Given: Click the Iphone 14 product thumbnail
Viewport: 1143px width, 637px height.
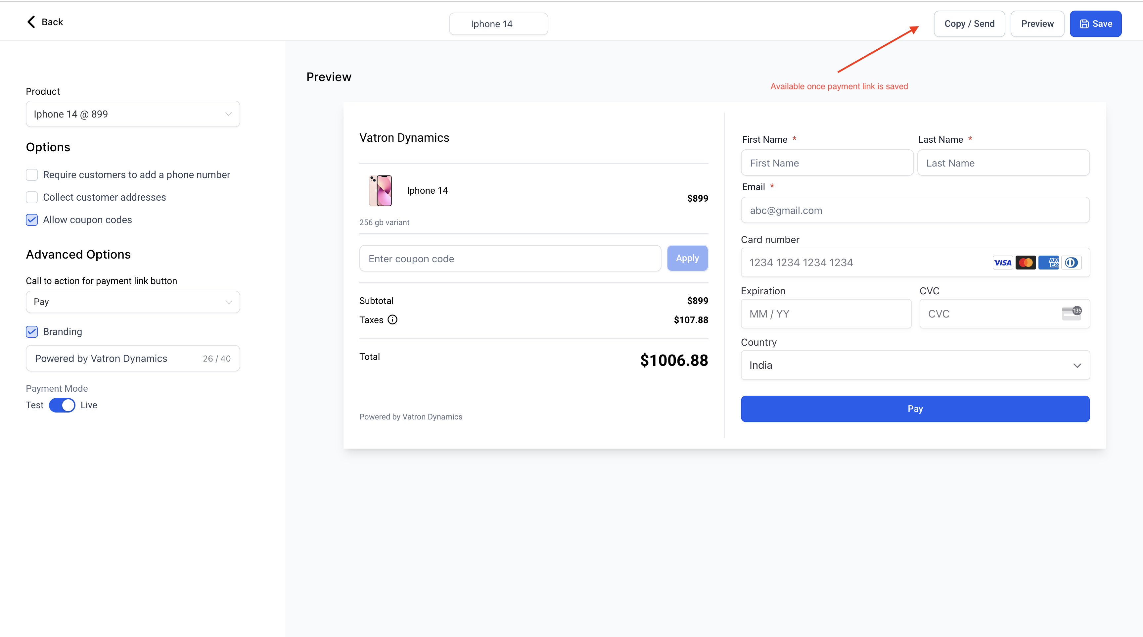Looking at the screenshot, I should 381,190.
